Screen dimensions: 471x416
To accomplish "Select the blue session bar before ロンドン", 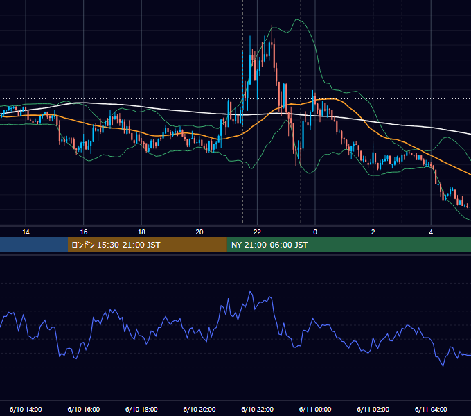I will pos(34,245).
